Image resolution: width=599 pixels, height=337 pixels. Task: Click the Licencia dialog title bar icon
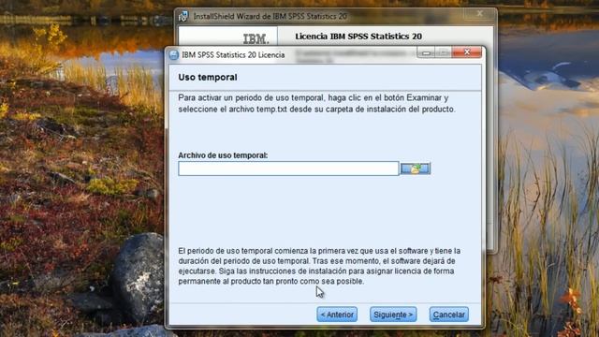pos(173,54)
